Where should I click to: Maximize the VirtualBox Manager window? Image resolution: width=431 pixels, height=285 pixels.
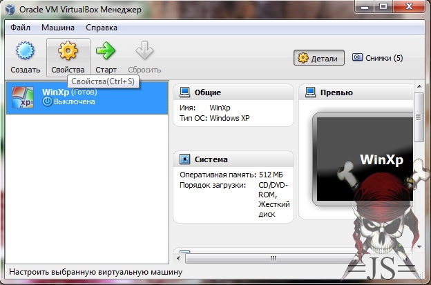(383, 6)
